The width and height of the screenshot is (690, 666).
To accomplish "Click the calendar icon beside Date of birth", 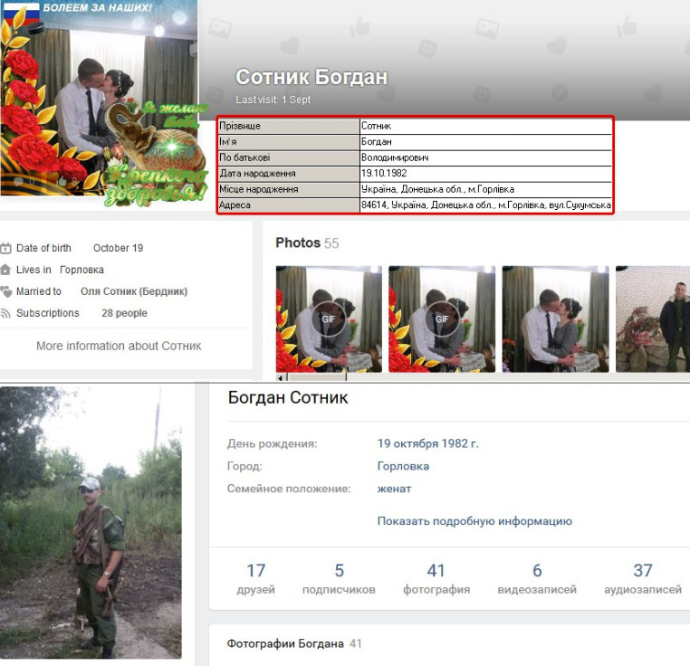I will pos(6,248).
